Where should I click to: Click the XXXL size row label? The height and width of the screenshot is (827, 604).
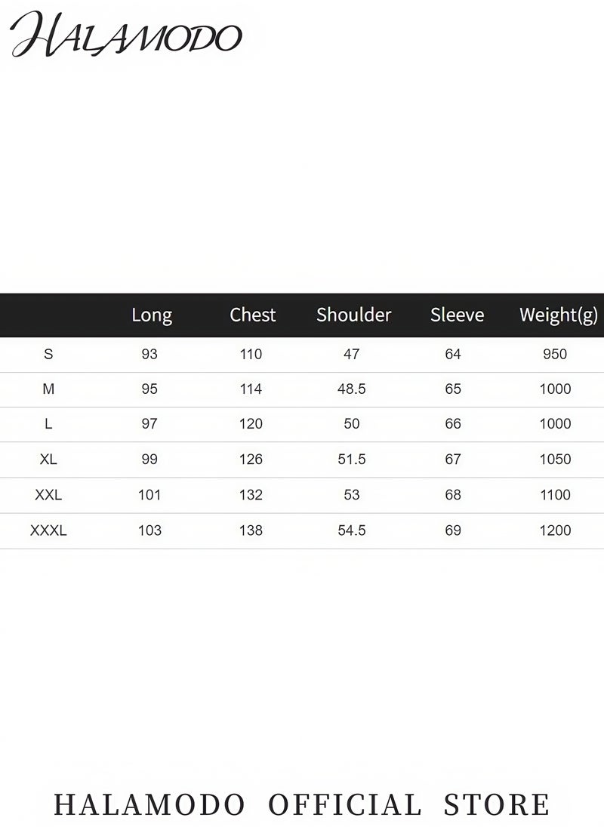[48, 530]
